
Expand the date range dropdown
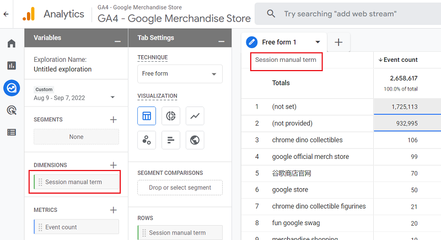(x=112, y=97)
